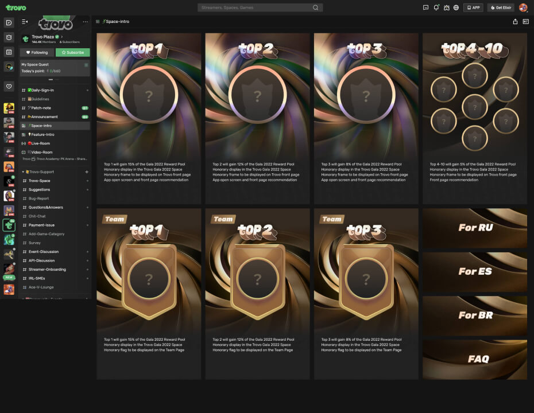The height and width of the screenshot is (413, 534).
Task: Click the share icon for Space-intro
Action: (x=515, y=21)
